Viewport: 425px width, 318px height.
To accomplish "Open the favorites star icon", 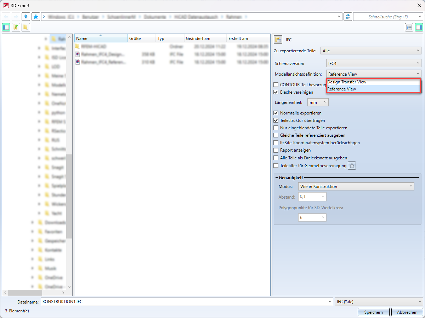I will (35, 16).
